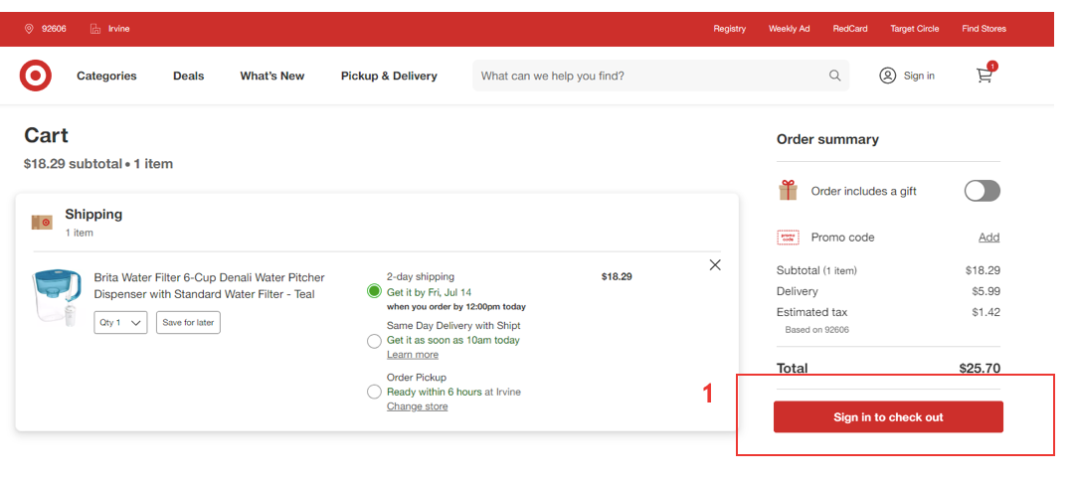The height and width of the screenshot is (481, 1076).
Task: Click the Target bullseye logo
Action: tap(36, 76)
